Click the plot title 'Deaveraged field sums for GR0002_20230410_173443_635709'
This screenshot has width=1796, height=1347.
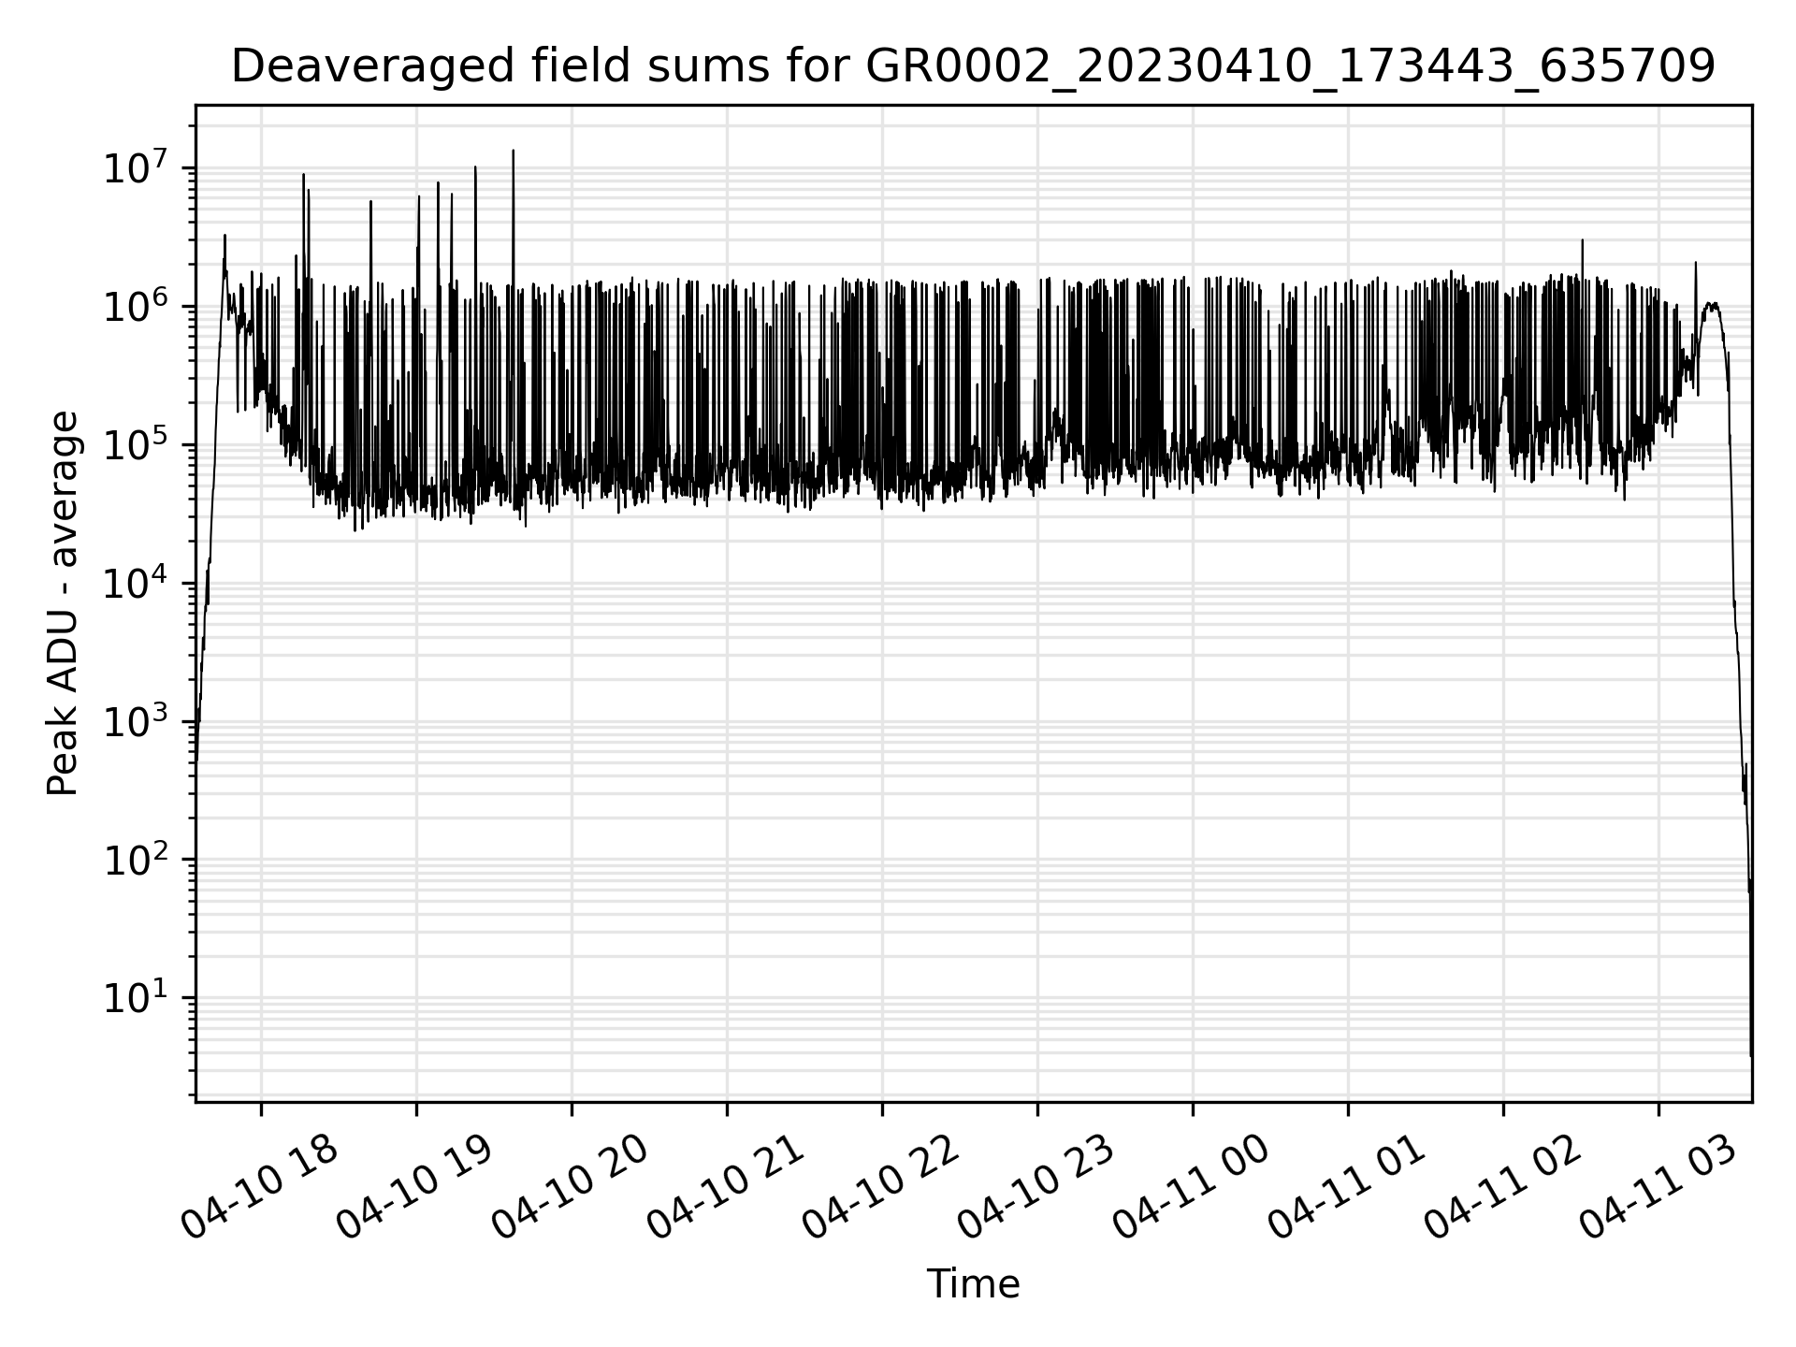tap(973, 67)
